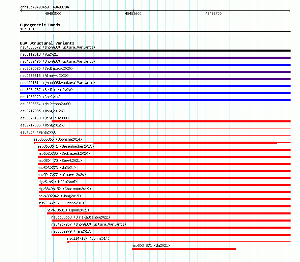Select the 18q21.1 band label
Viewport: 300px width, 262px height.
(27, 29)
